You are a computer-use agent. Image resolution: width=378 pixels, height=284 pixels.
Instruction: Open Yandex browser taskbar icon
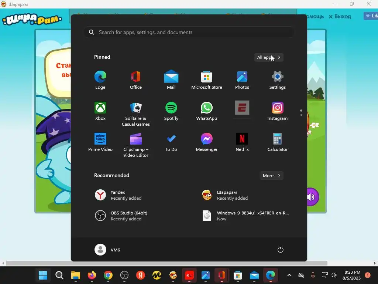tap(140, 275)
